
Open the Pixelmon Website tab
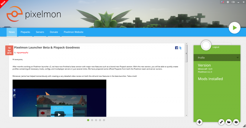[73, 32]
